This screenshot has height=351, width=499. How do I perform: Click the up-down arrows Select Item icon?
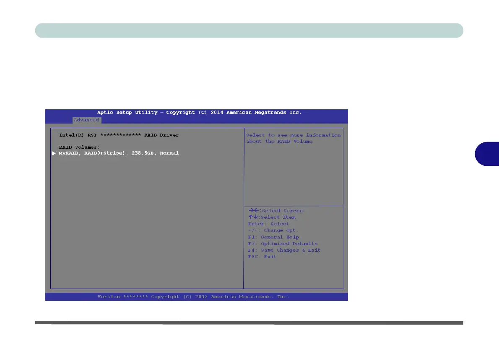tap(254, 217)
